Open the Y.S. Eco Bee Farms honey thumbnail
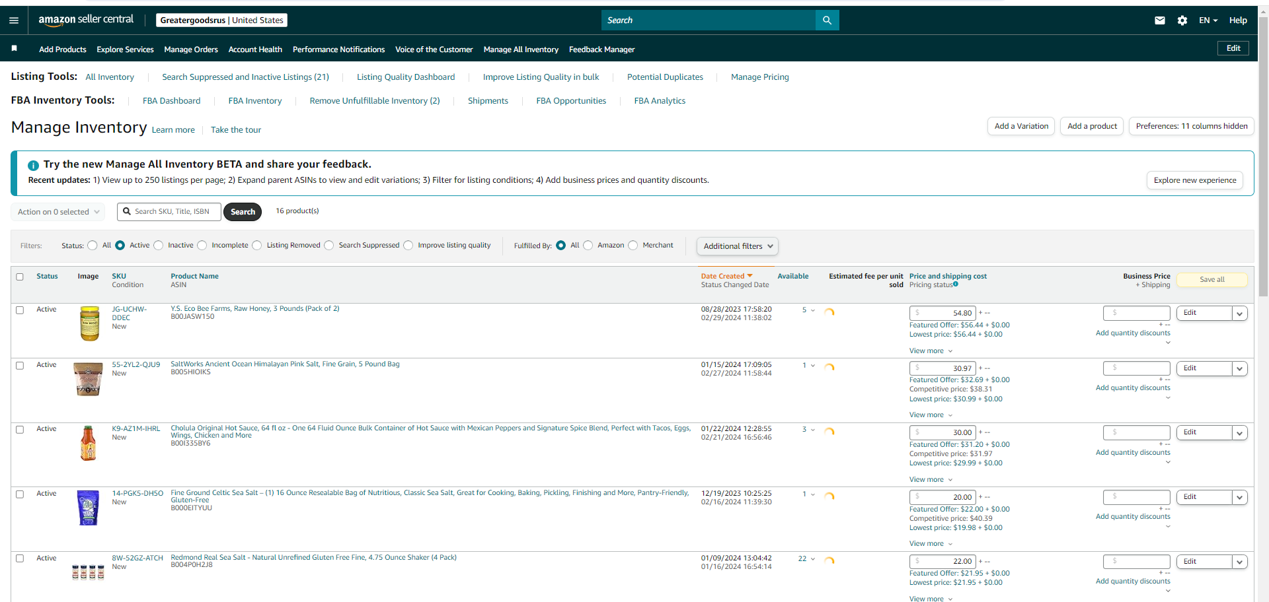This screenshot has width=1269, height=602. coord(89,323)
